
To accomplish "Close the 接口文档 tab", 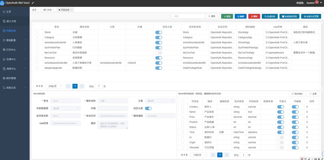I will click(53, 10).
